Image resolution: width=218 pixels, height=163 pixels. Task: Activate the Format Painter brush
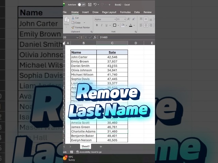(73, 27)
